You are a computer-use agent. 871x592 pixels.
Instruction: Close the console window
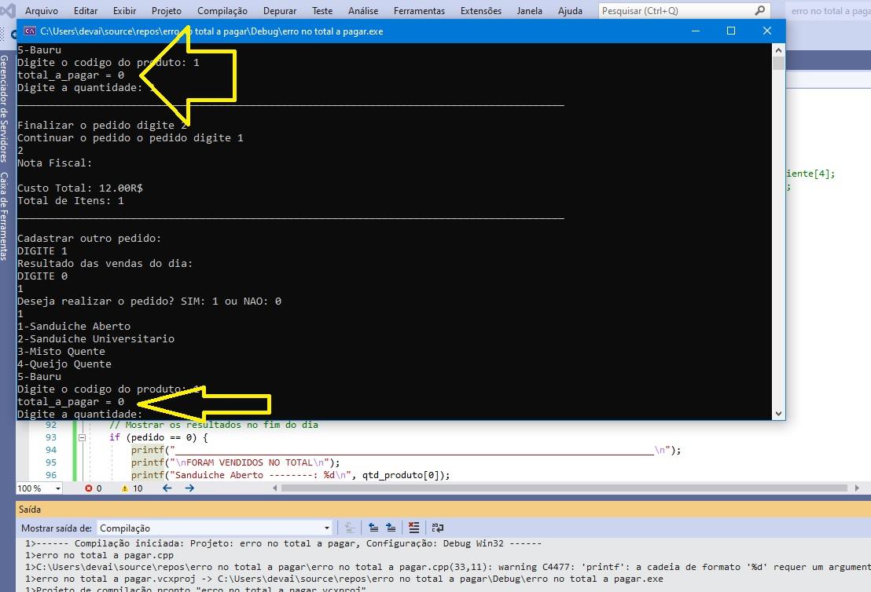tap(767, 31)
